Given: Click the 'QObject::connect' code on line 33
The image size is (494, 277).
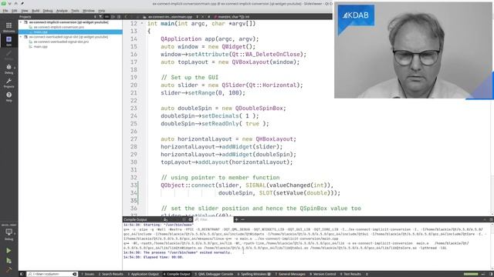Looking at the screenshot, I should pyautogui.click(x=188, y=185).
